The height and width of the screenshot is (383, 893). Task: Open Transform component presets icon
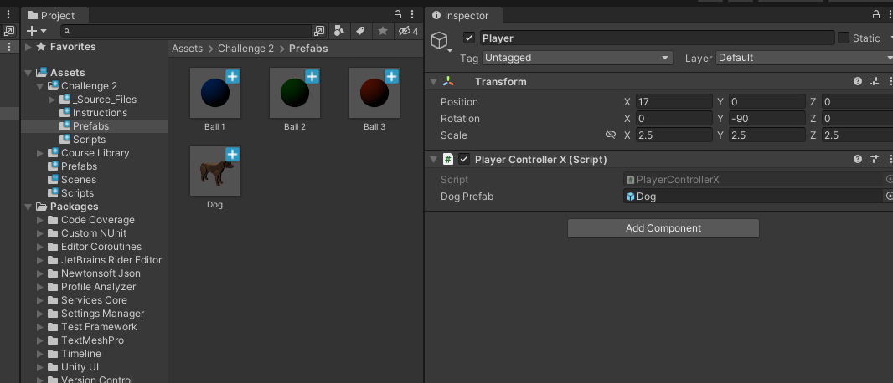pyautogui.click(x=875, y=82)
